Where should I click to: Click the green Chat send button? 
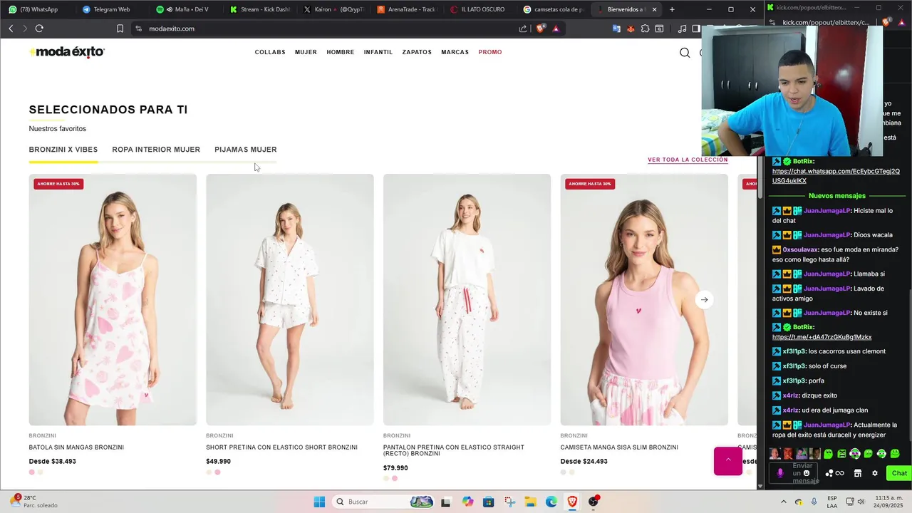coord(899,473)
